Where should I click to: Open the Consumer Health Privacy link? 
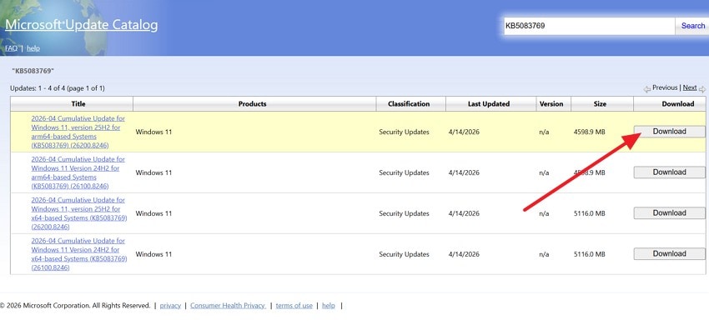pos(228,306)
